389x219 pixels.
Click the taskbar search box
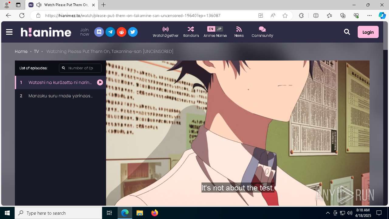58,213
